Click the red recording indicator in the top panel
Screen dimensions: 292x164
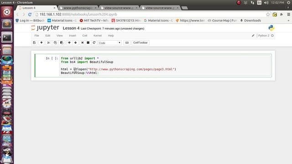pos(239,2)
